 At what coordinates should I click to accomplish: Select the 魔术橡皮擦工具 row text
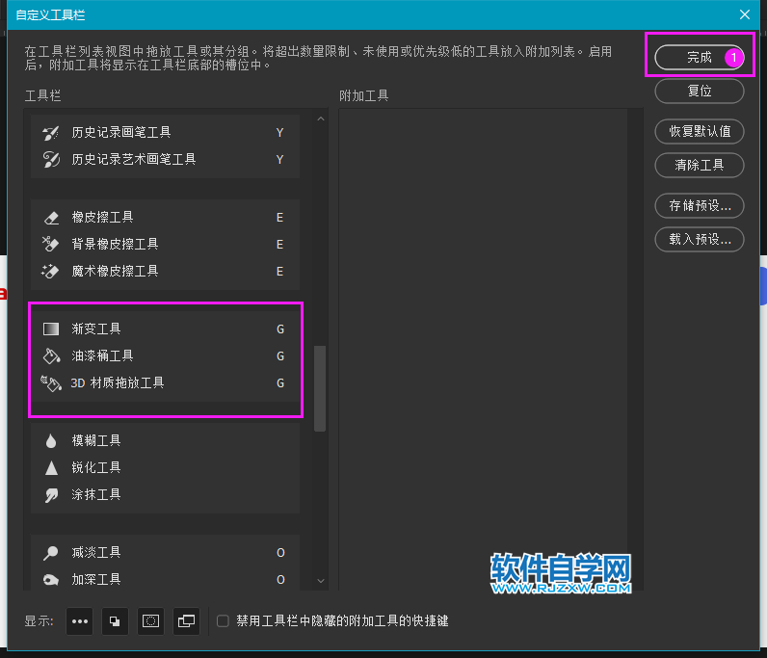pyautogui.click(x=115, y=271)
